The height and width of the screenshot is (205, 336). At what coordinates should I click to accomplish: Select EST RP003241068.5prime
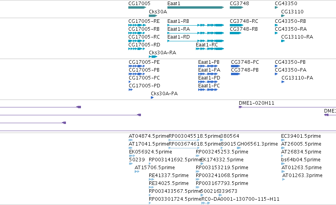click(222, 175)
